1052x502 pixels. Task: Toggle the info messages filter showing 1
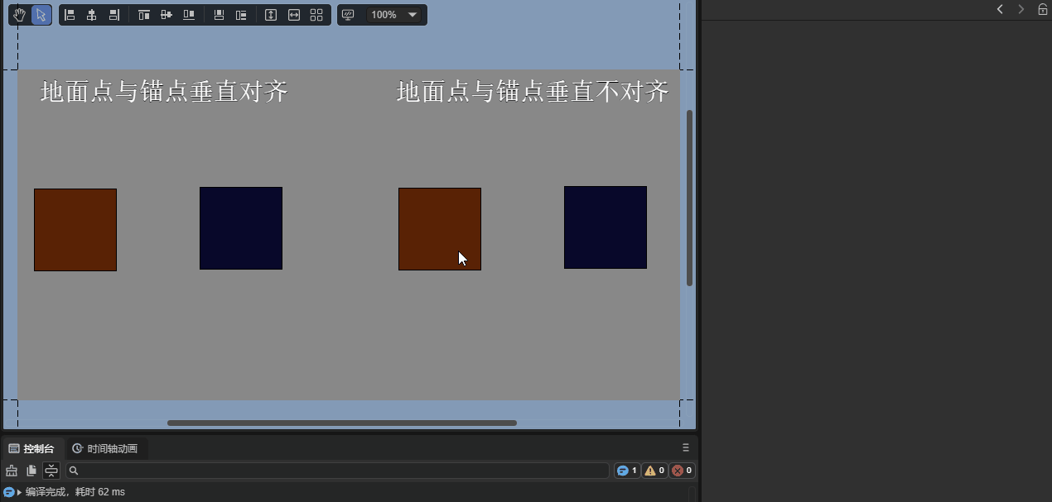626,470
